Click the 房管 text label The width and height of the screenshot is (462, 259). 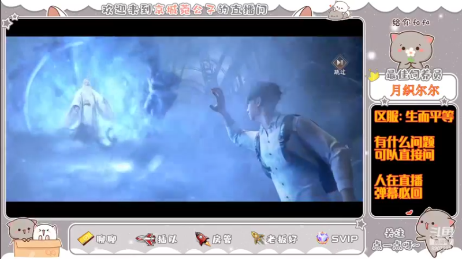point(222,239)
